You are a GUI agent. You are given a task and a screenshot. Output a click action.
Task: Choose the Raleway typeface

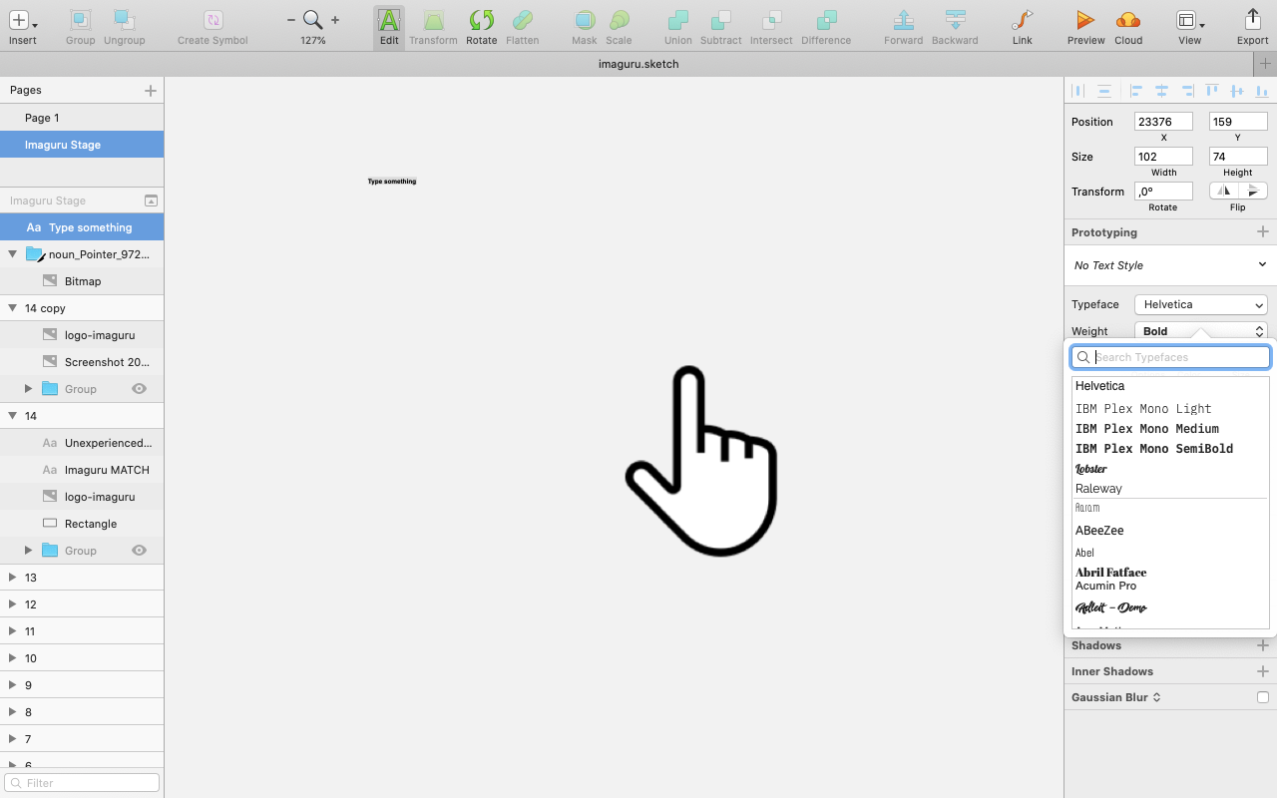coord(1098,489)
